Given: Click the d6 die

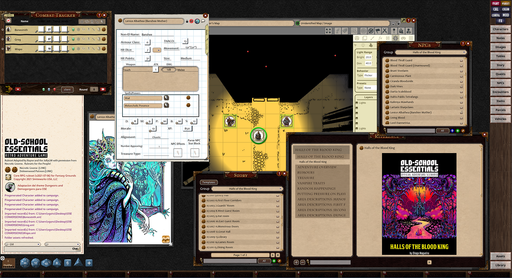Looking at the screenshot, I should point(68,263).
